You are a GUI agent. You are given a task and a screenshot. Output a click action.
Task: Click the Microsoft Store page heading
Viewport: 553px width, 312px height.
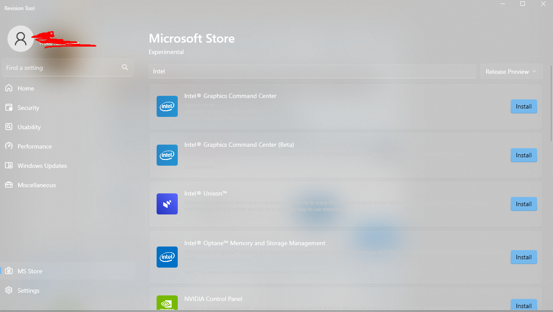192,39
